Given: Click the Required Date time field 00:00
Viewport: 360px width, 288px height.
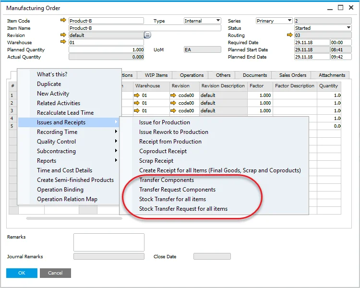Looking at the screenshot, I should [x=341, y=43].
